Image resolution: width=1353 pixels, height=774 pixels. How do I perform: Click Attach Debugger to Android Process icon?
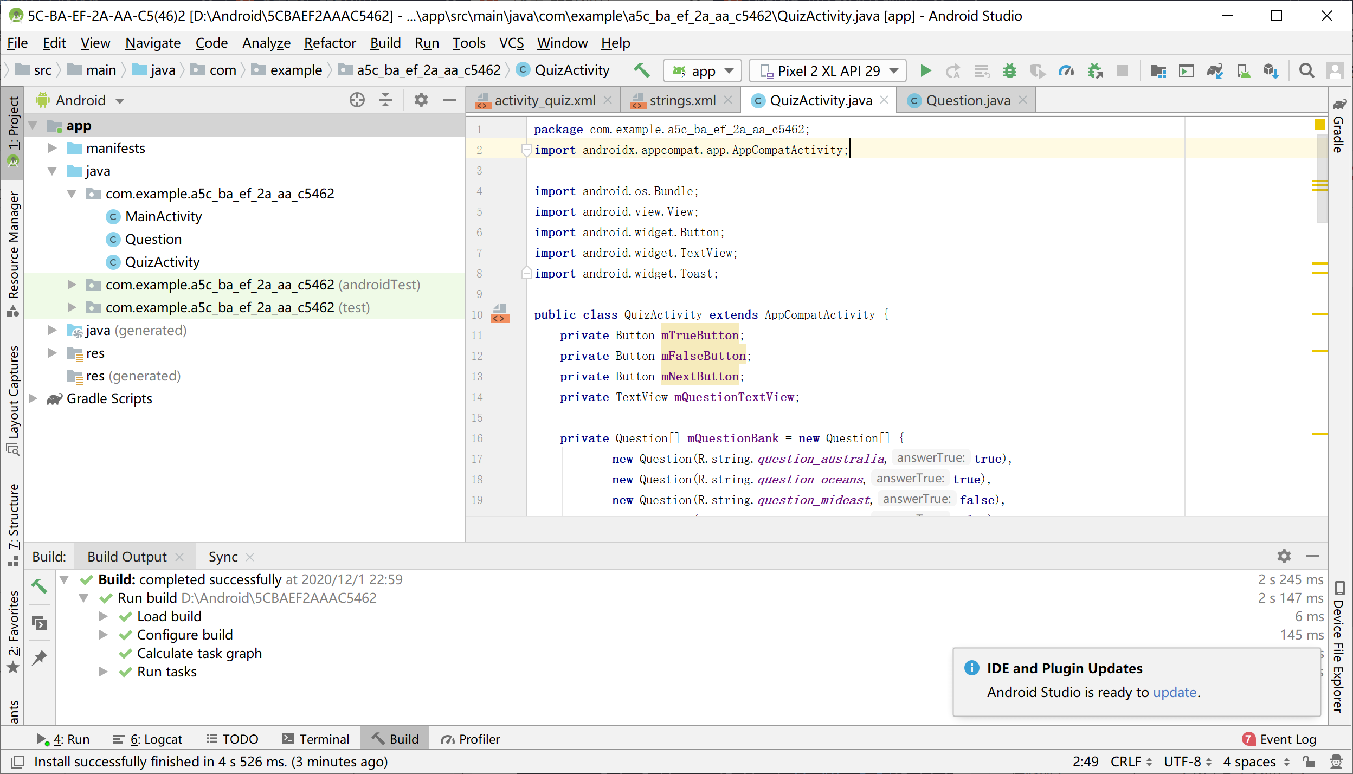1096,71
